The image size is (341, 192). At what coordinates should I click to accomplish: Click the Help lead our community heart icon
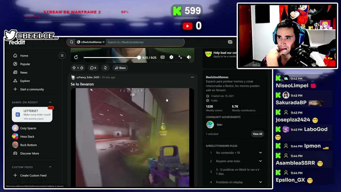(208, 54)
